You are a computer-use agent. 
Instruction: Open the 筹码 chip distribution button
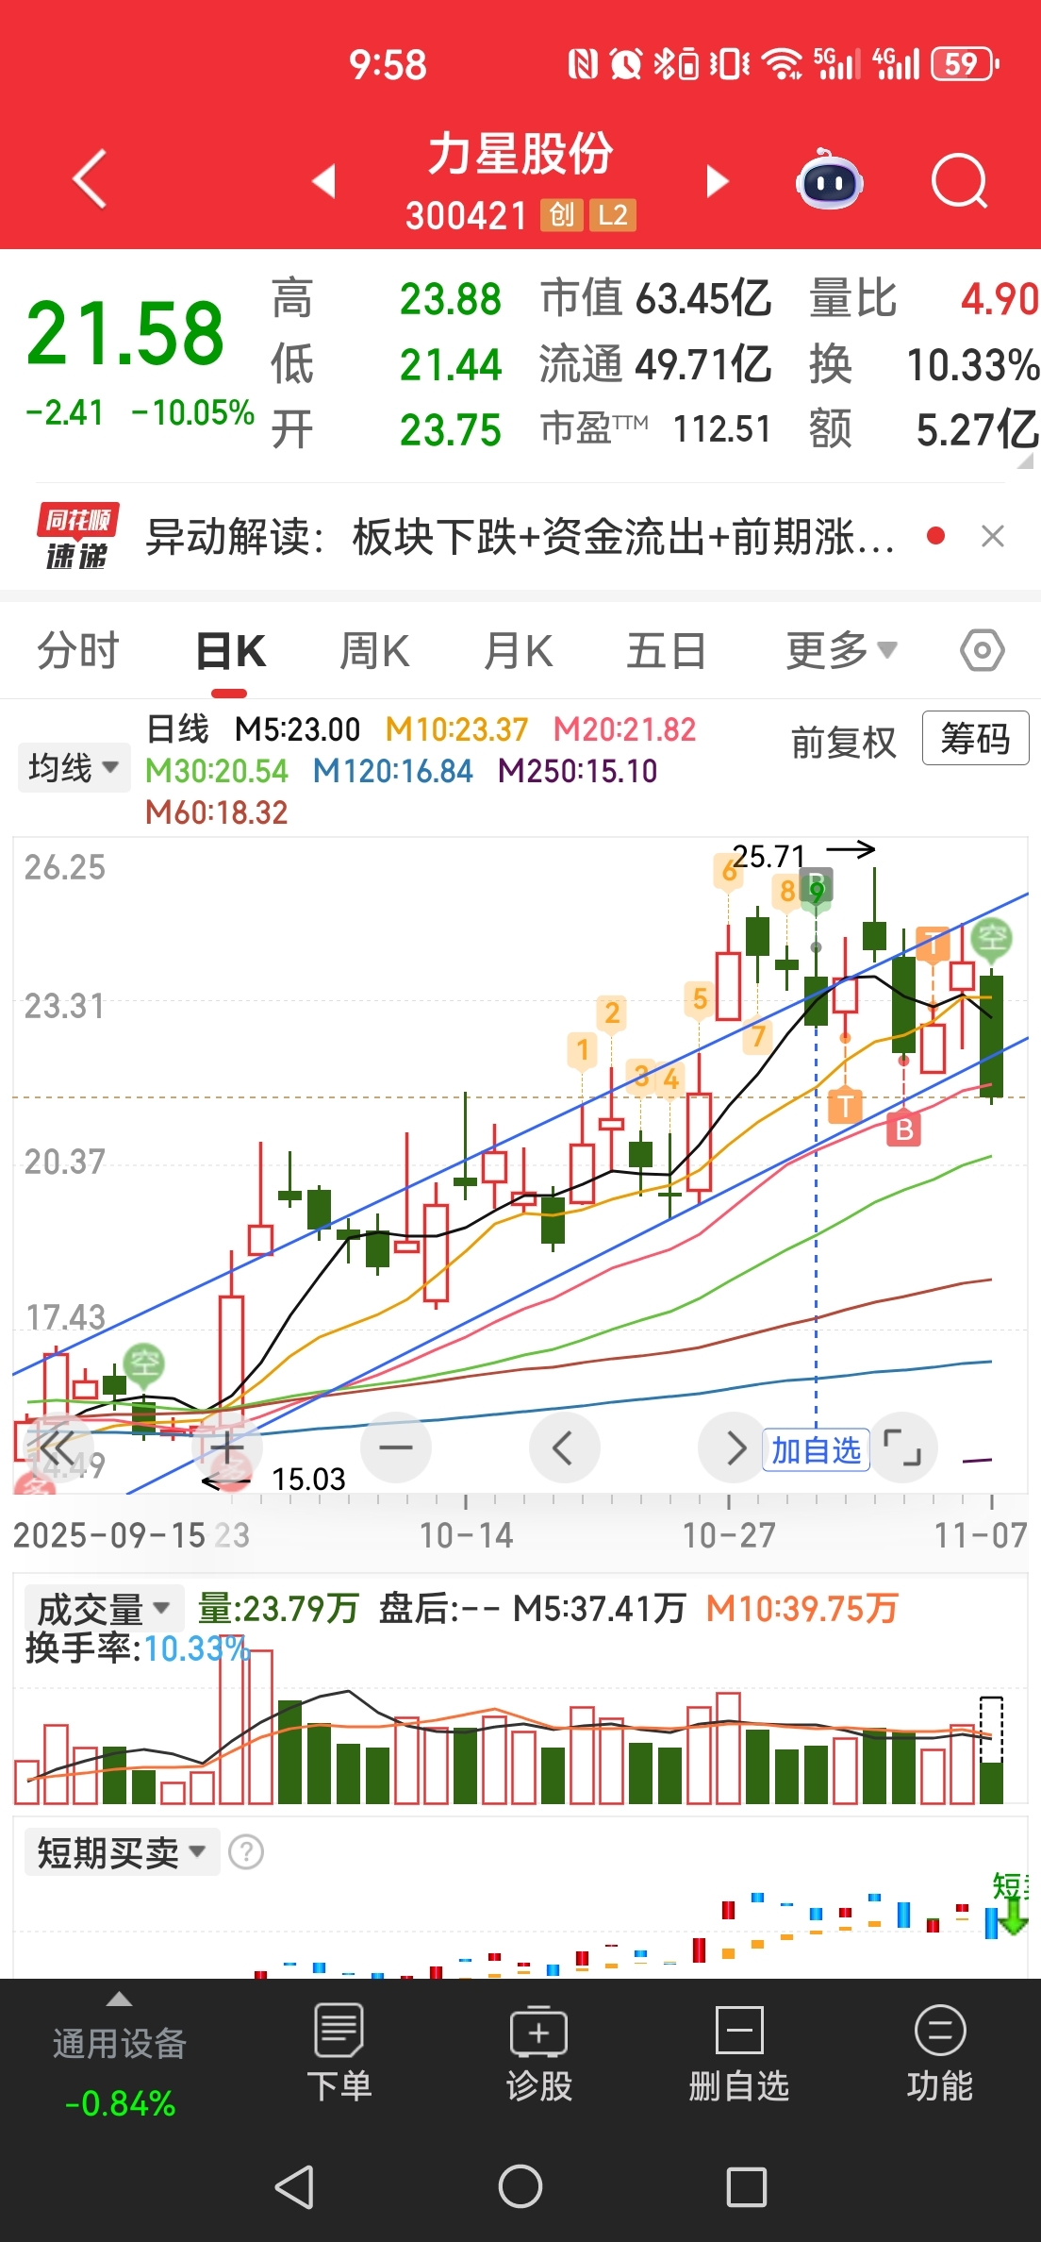(975, 738)
